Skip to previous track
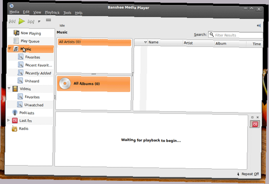269x184 pixels. coord(12,21)
